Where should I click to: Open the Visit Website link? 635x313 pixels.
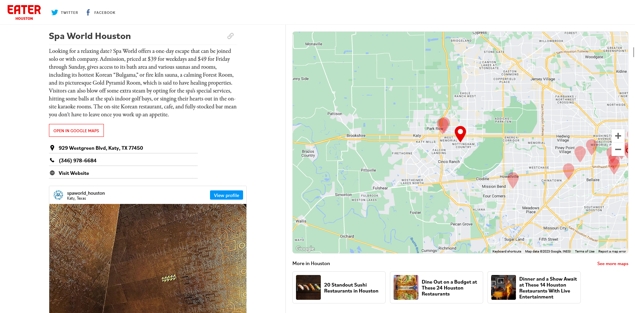[74, 173]
